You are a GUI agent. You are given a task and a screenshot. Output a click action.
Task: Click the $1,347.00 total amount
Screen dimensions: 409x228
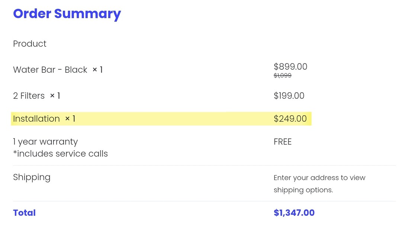294,213
